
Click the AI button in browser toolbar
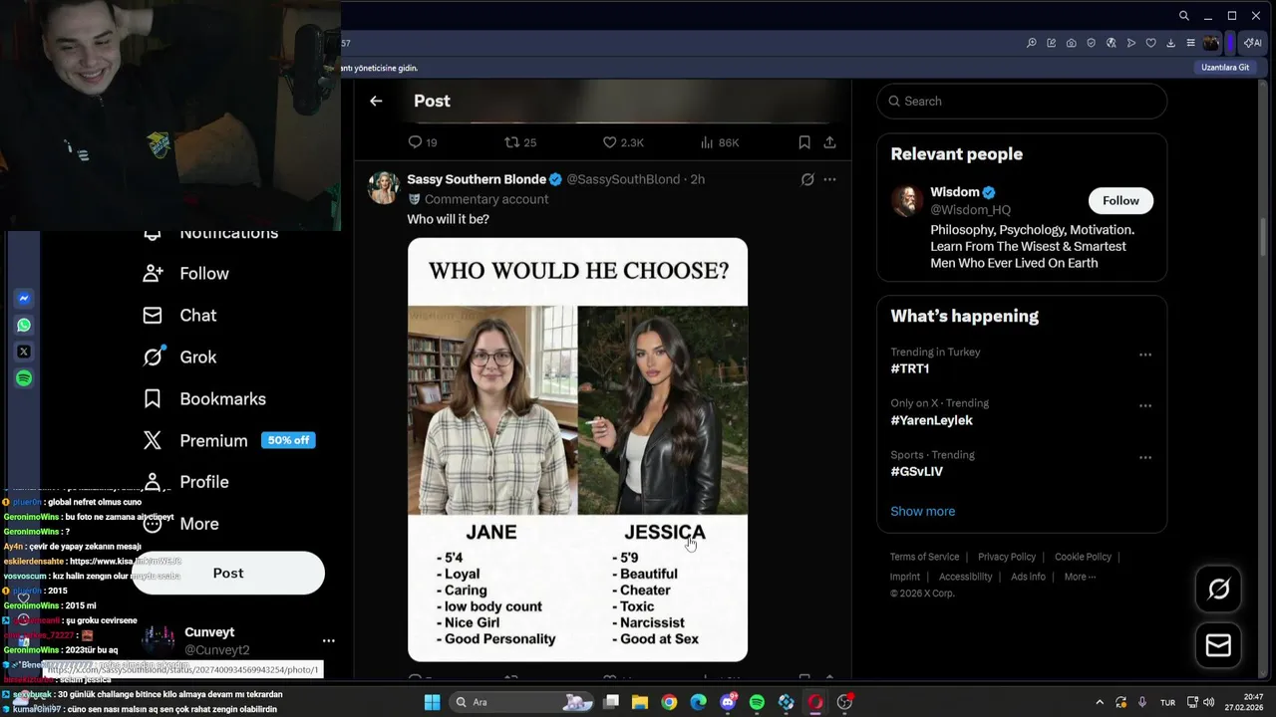[x=1251, y=43]
